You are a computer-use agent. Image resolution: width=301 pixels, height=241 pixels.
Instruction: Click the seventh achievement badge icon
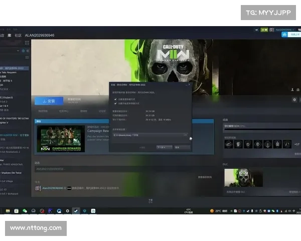pyautogui.click(x=287, y=144)
